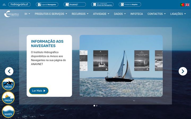The image size is (191, 119).
Task: Click the ship cover booklet thumbnail
Action: (101, 61)
